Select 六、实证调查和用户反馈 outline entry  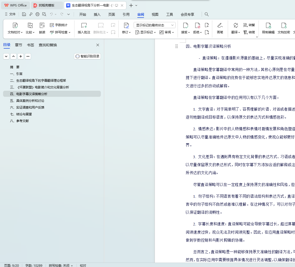pyautogui.click(x=27, y=108)
